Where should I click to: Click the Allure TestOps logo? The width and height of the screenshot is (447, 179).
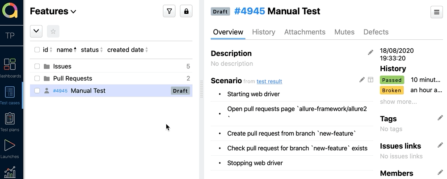10,11
